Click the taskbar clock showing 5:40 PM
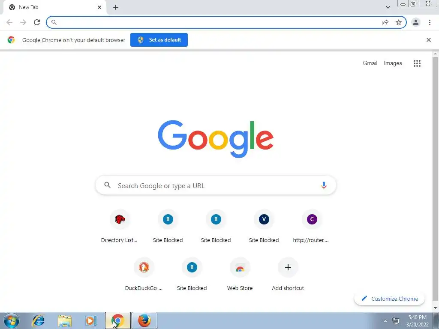 (x=417, y=321)
